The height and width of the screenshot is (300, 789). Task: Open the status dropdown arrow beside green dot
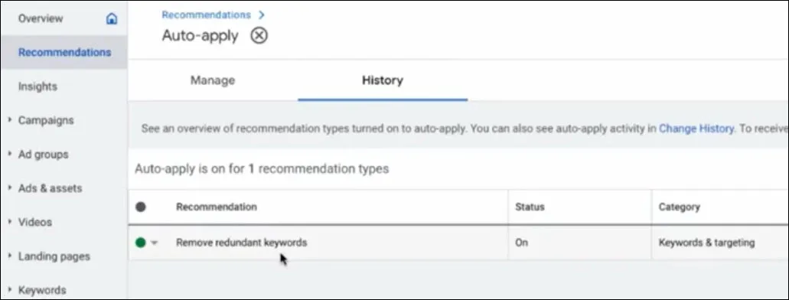pos(155,243)
